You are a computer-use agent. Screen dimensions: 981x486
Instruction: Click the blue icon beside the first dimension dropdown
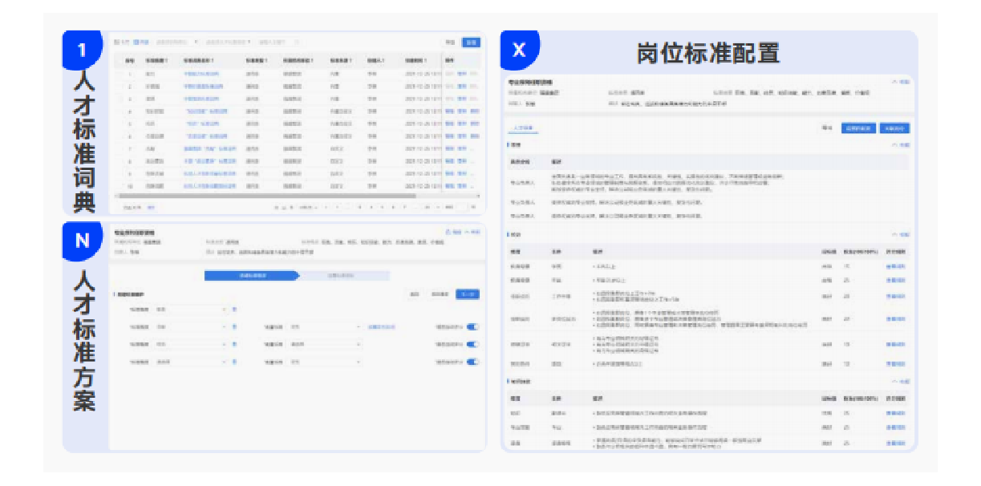[234, 309]
